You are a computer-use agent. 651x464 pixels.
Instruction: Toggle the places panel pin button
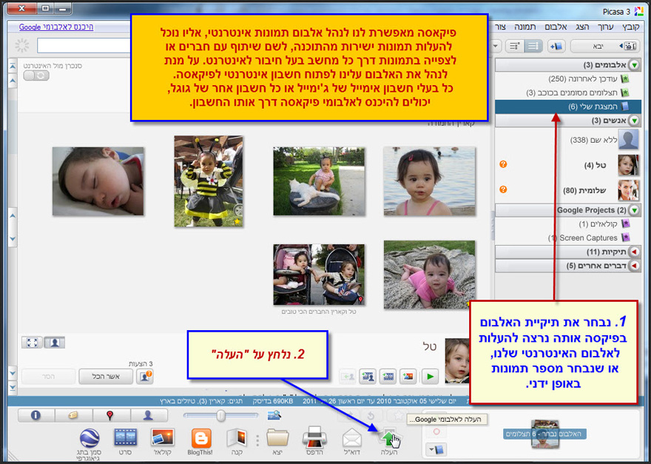tap(111, 415)
